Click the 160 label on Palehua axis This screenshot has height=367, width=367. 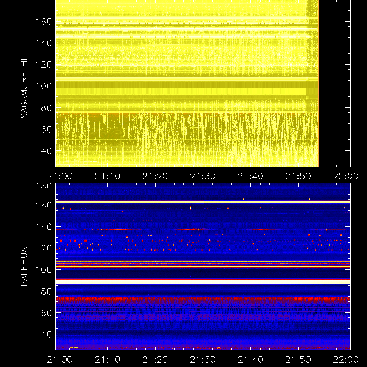pyautogui.click(x=44, y=205)
